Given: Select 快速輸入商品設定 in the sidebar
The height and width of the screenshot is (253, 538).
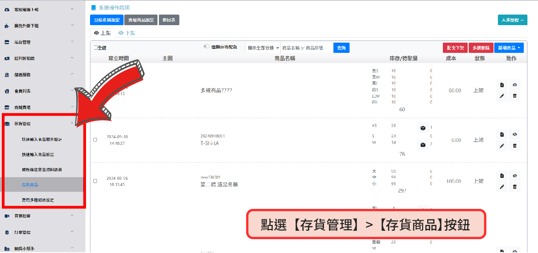Looking at the screenshot, I should tap(38, 155).
